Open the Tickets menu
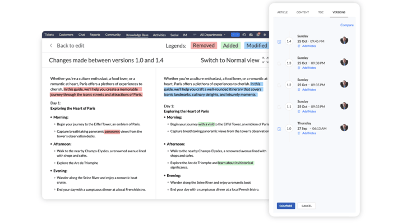This screenshot has height=224, width=402. pos(49,35)
